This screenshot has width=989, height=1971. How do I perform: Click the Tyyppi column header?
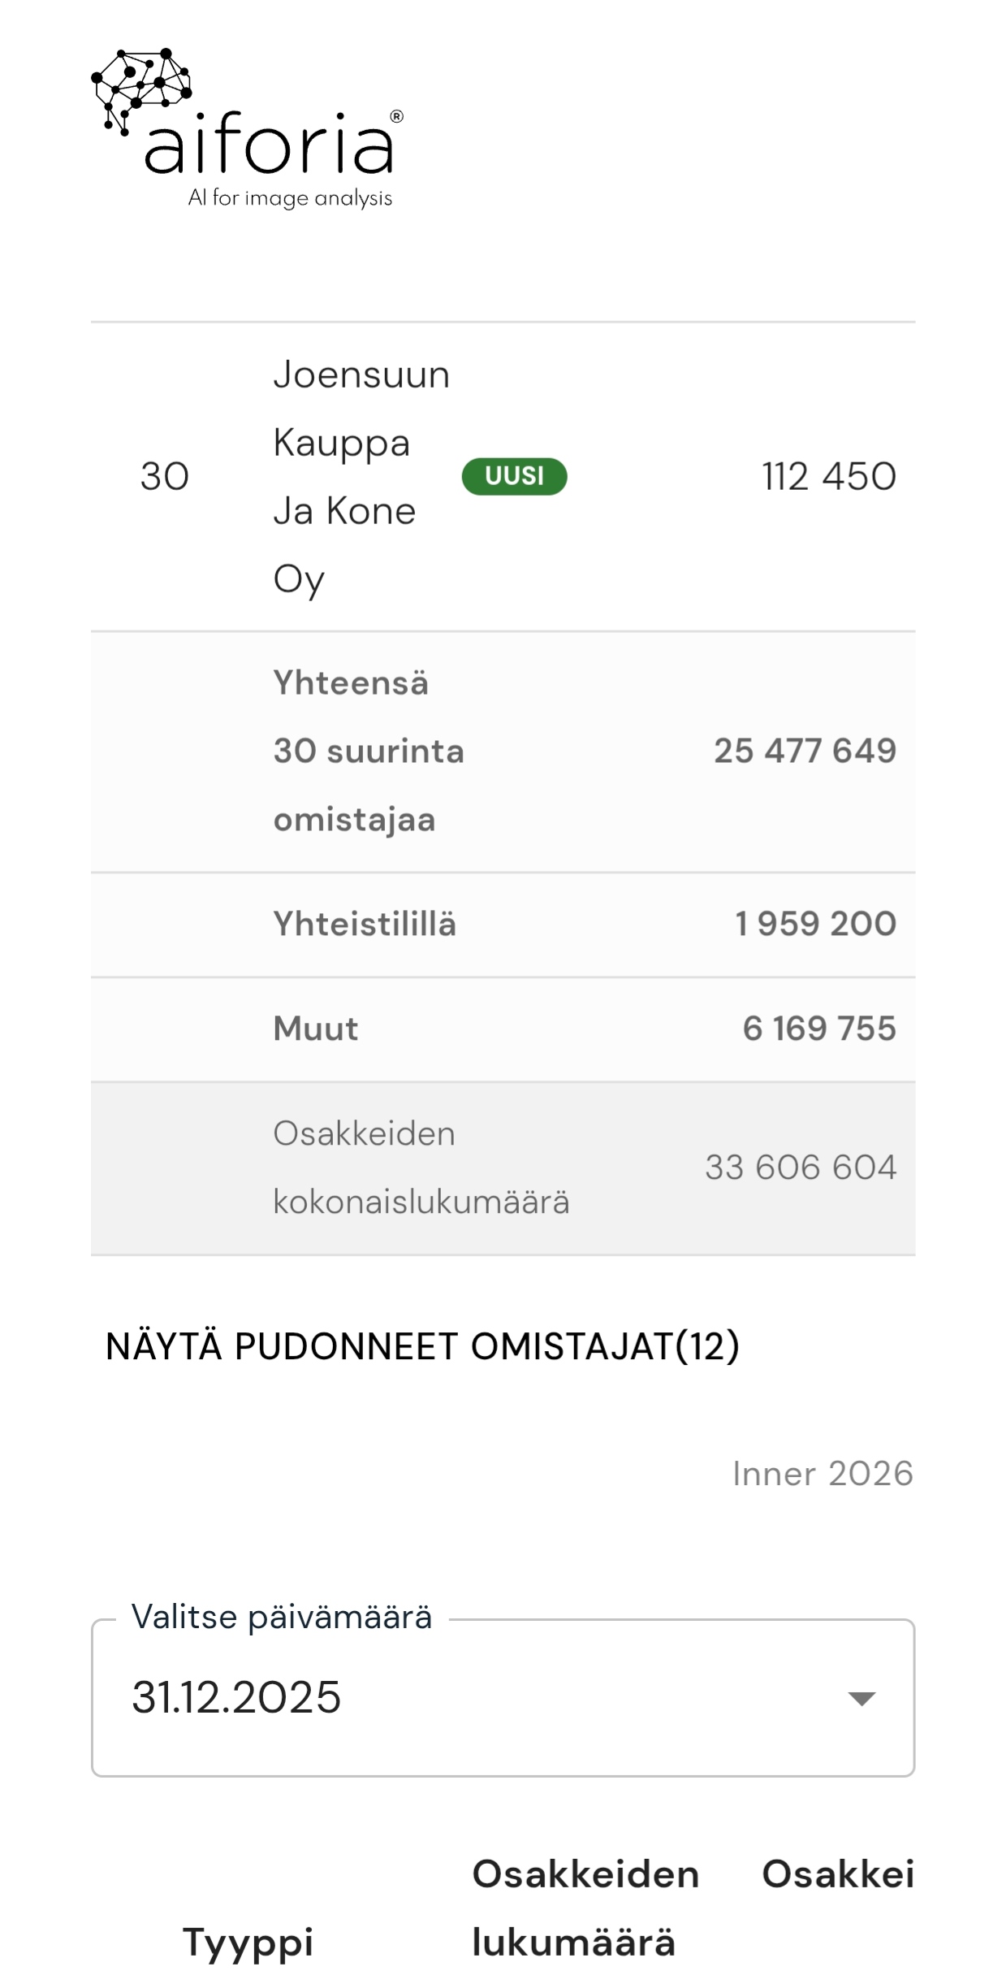coord(248,1942)
